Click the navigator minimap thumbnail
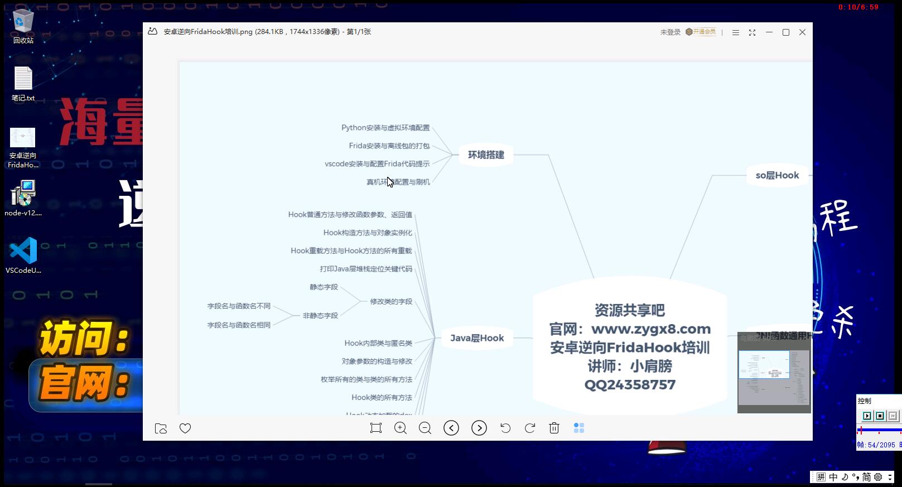Screen dimensions: 902x487 (x=774, y=373)
